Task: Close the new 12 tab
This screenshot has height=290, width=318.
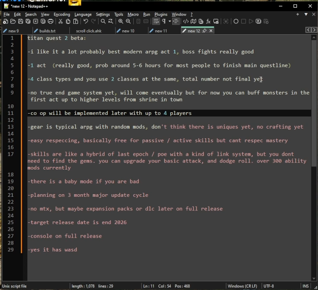Action: 211,31
